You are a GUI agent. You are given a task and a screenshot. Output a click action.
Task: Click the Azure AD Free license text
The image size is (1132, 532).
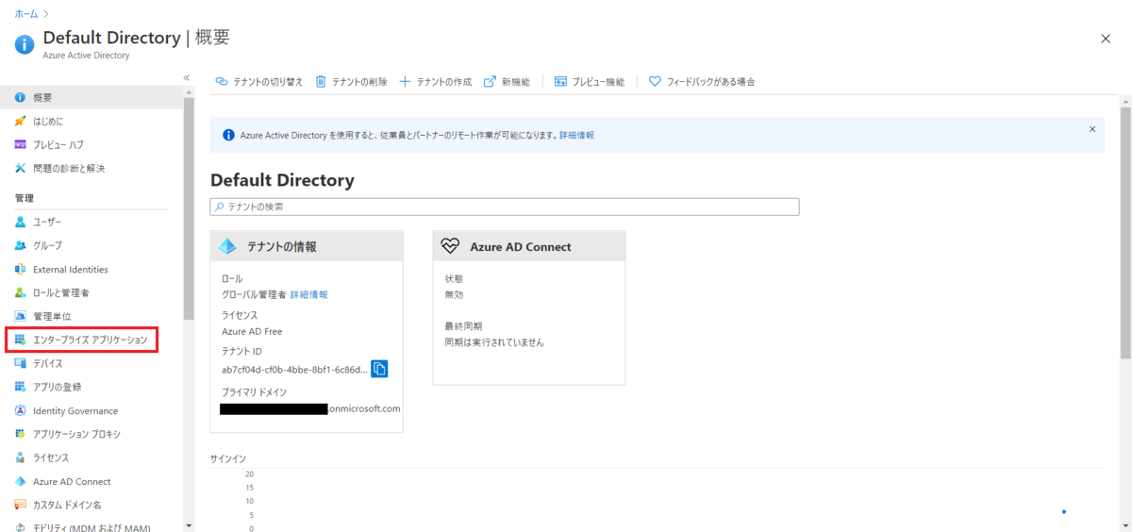[x=252, y=332]
